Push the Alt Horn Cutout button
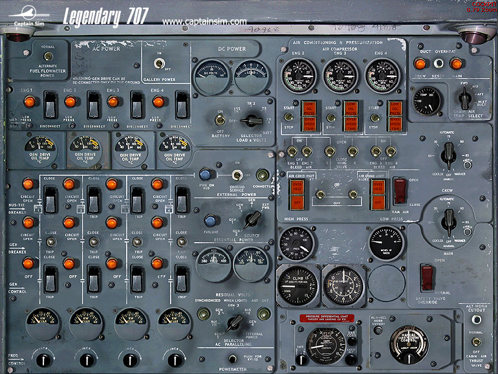This screenshot has height=374, width=498. (x=476, y=320)
